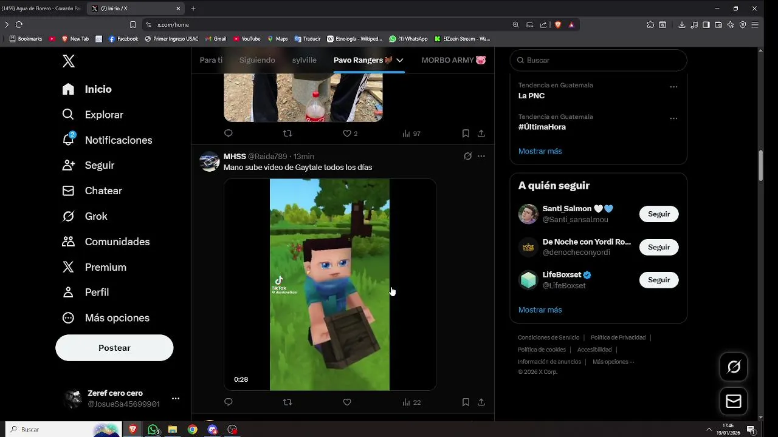Viewport: 778px width, 437px height.
Task: Open the browser downloads icon
Action: (682, 24)
